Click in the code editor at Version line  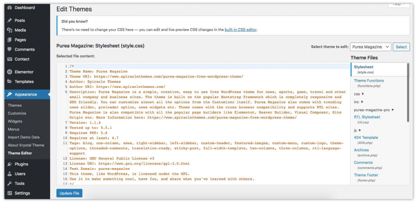(x=85, y=123)
